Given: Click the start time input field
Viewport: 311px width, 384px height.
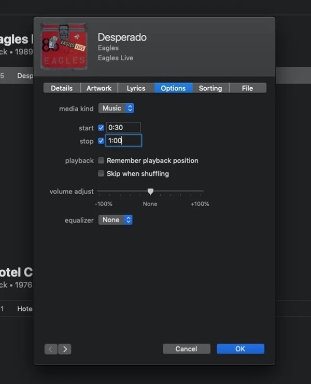Looking at the screenshot, I should [x=123, y=128].
